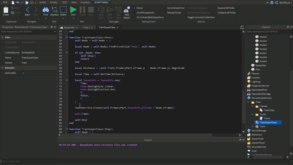Click Expand All Folds

click(x=226, y=8)
